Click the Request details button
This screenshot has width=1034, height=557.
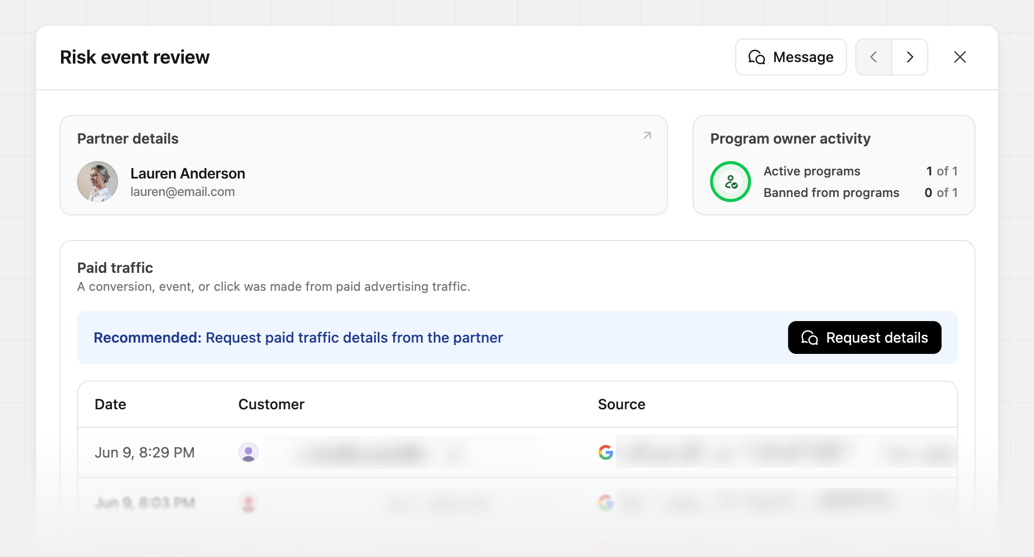(865, 337)
